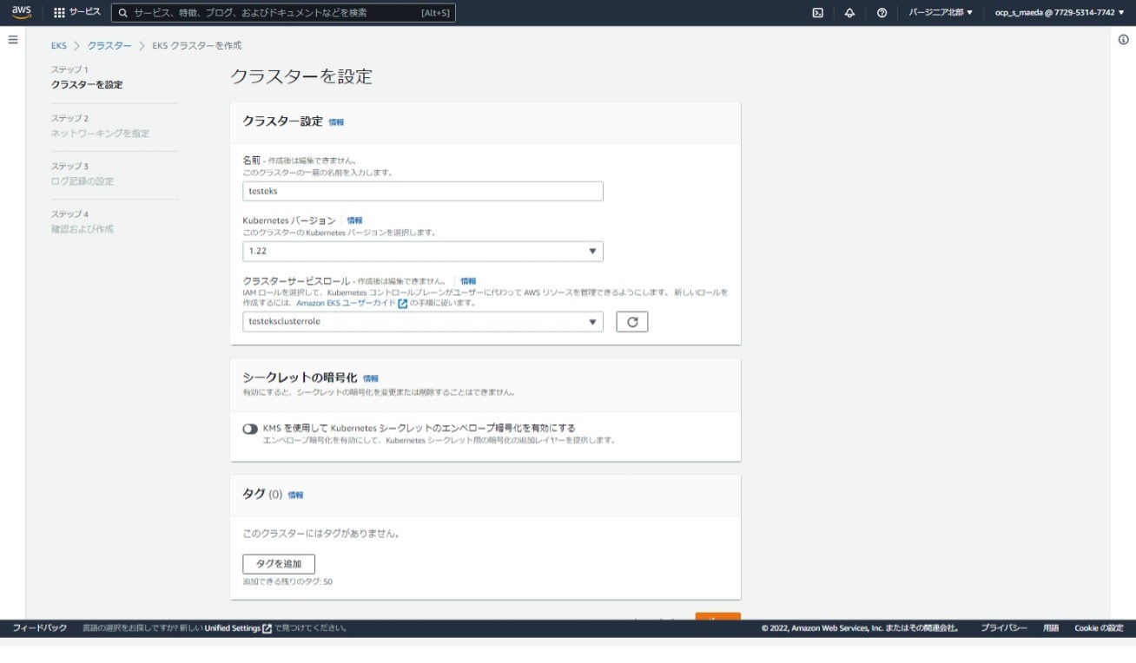
Task: Click 情報 link next to クラスターサービスロール
Action: (468, 281)
